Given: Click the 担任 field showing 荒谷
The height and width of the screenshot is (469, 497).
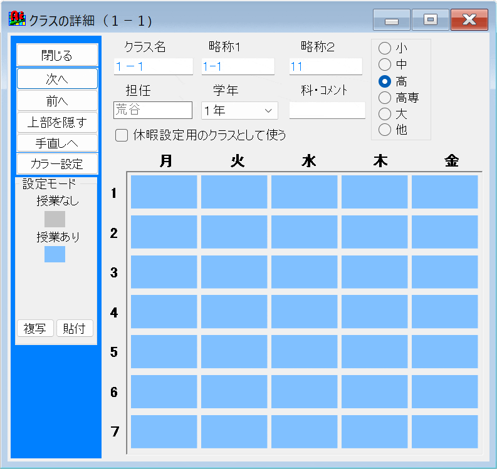Looking at the screenshot, I should pyautogui.click(x=153, y=110).
